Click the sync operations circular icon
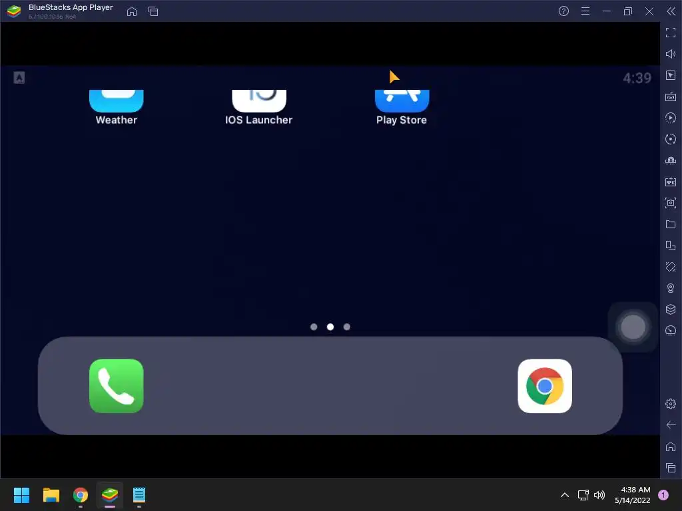The height and width of the screenshot is (511, 682). pyautogui.click(x=671, y=139)
